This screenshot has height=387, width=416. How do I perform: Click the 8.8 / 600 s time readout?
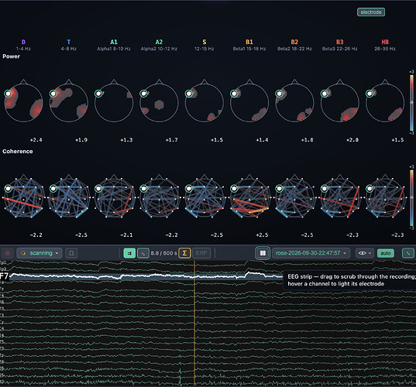(163, 253)
